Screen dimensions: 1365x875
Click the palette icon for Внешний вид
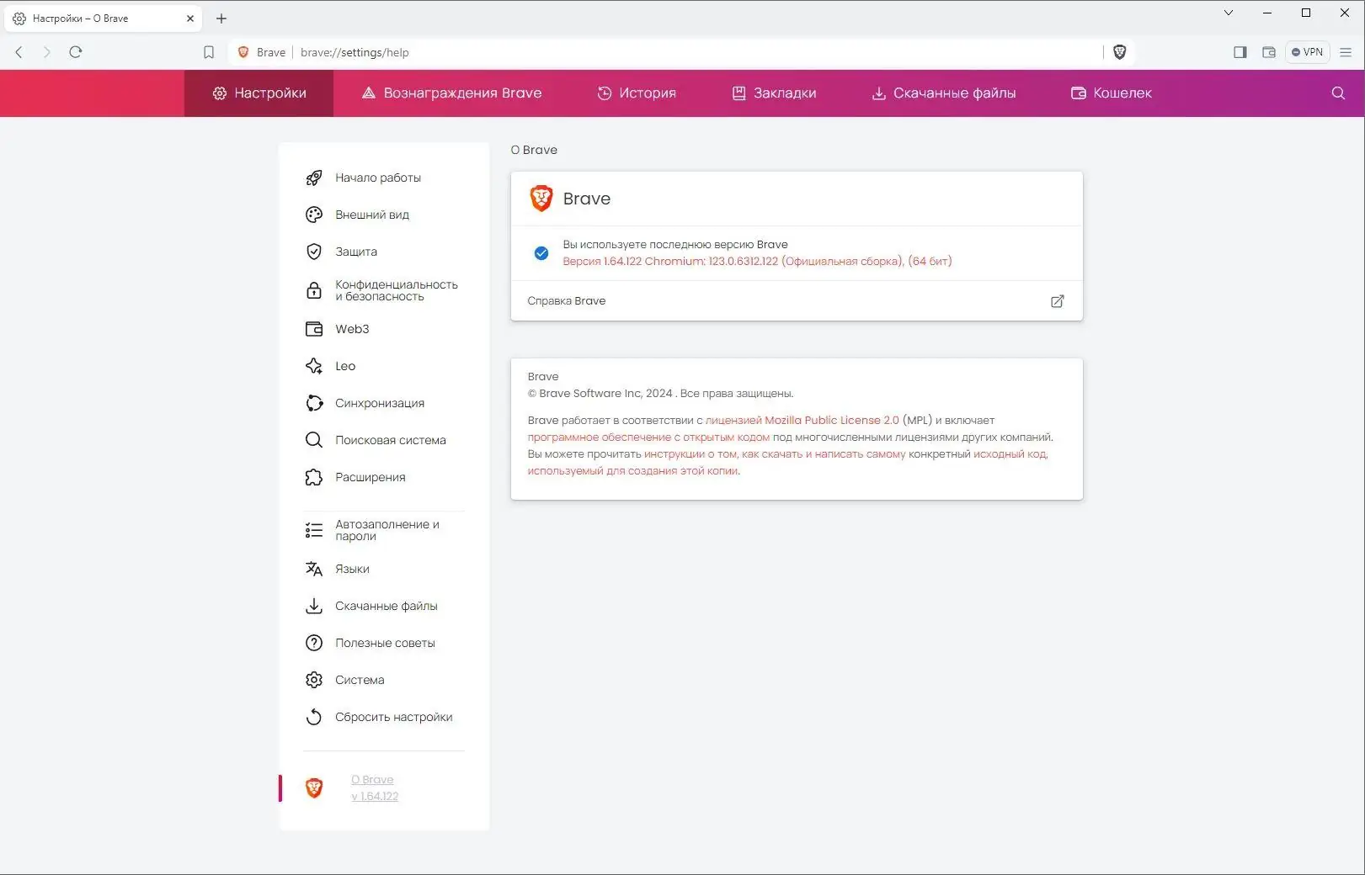[314, 215]
